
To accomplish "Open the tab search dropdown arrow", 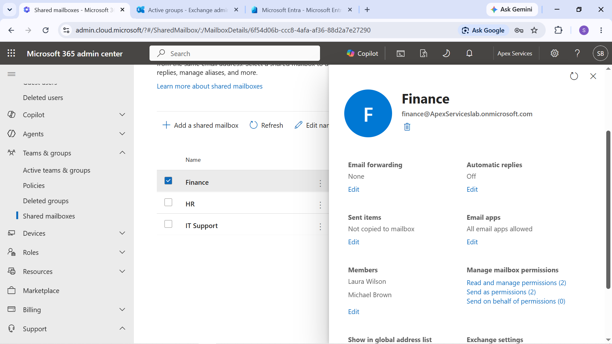I will [x=10, y=10].
